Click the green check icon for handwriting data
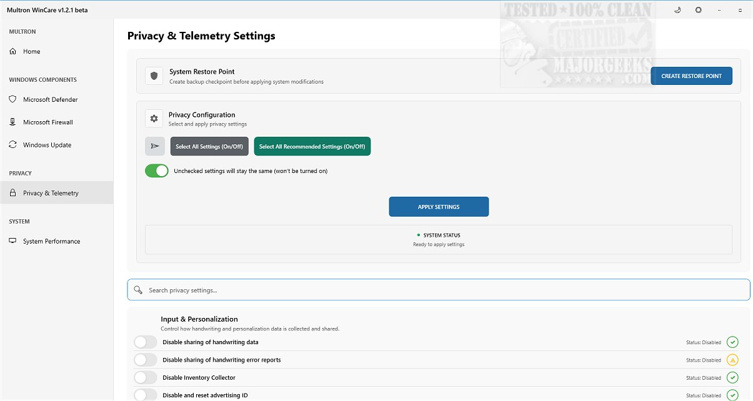 tap(732, 342)
